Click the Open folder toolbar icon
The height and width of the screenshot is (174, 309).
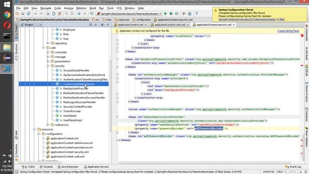click(17, 14)
